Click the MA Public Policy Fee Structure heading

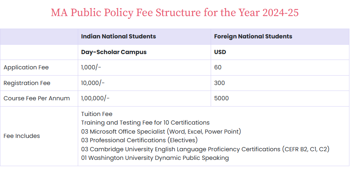[x=175, y=13]
